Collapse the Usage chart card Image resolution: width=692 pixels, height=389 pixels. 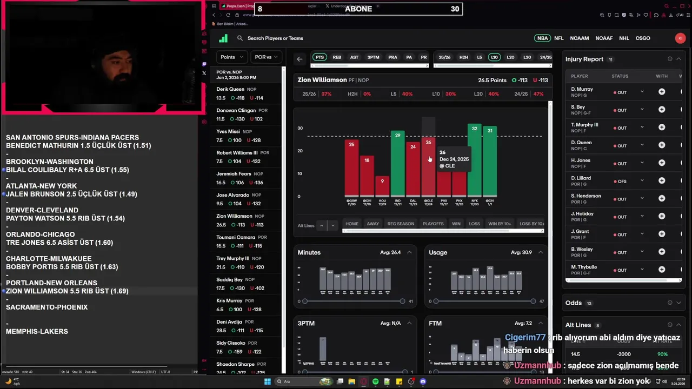pyautogui.click(x=540, y=252)
